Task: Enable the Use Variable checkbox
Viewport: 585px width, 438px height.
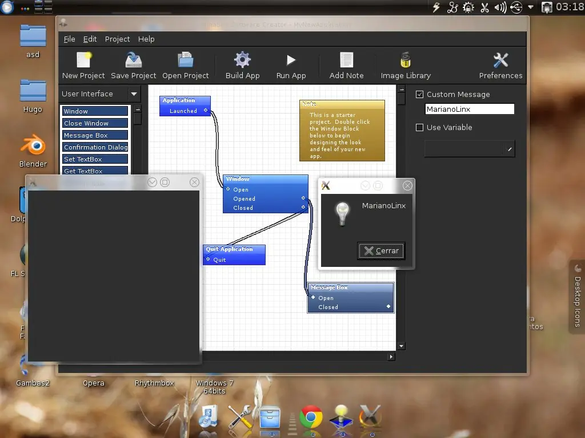Action: pos(420,128)
